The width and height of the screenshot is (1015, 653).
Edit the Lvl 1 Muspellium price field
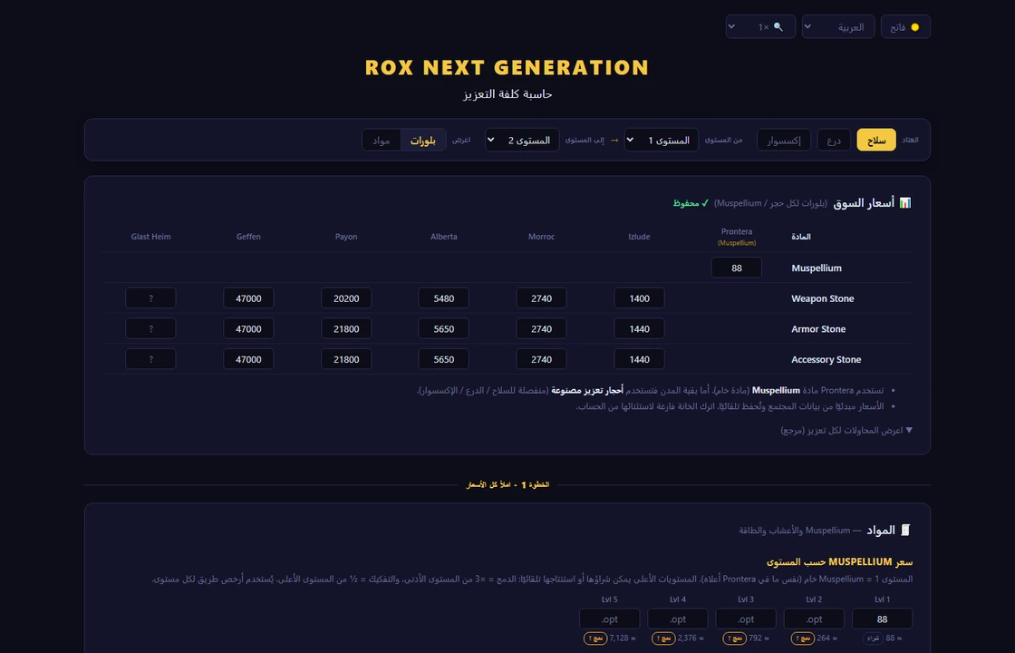coord(882,619)
